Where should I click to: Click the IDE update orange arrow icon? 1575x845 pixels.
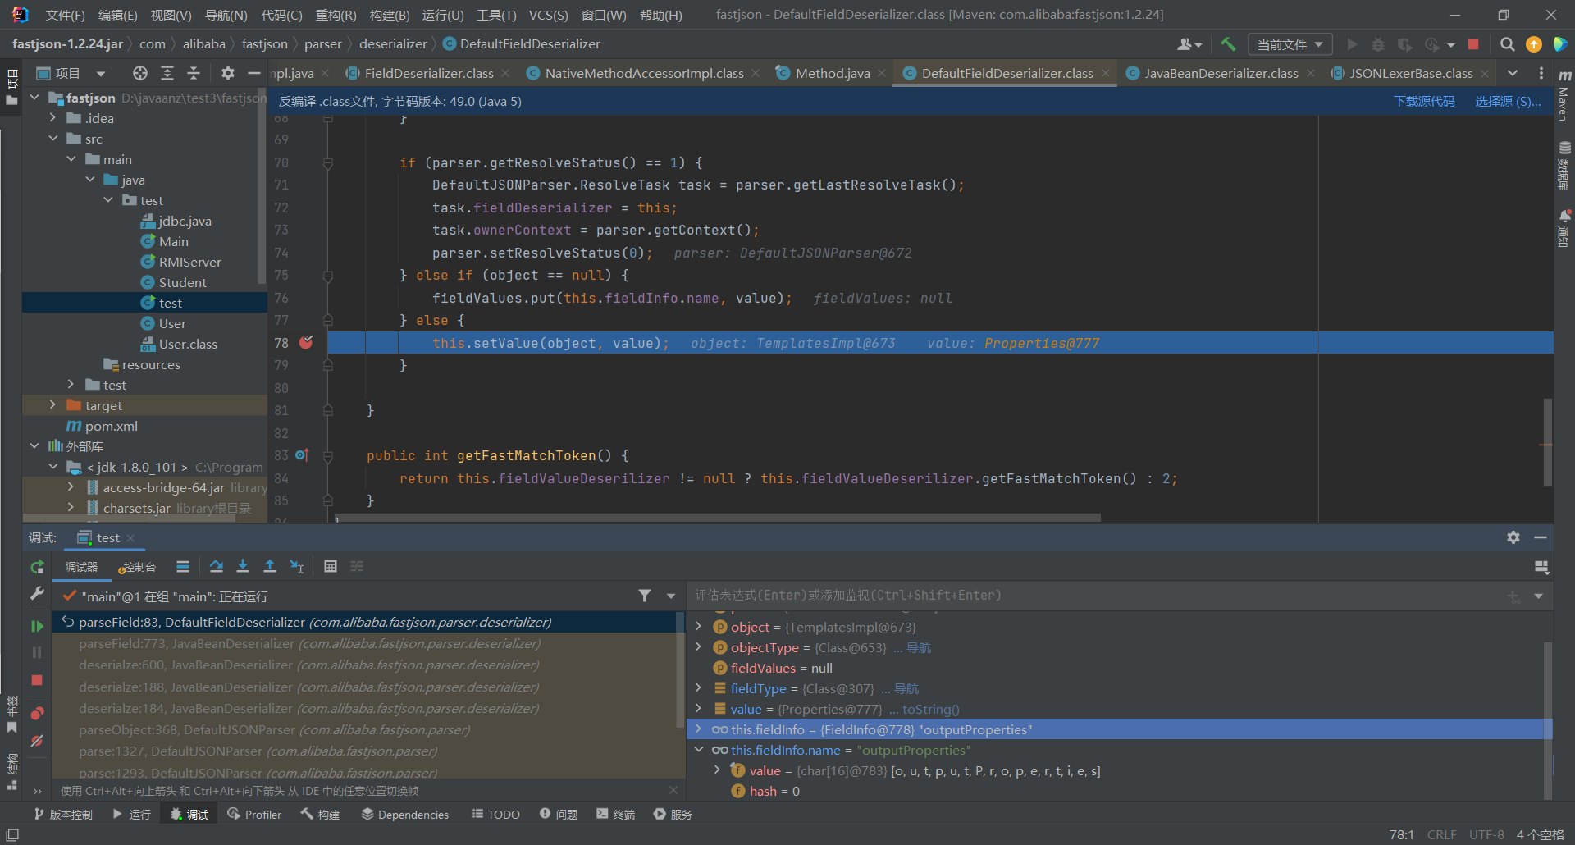[1533, 44]
